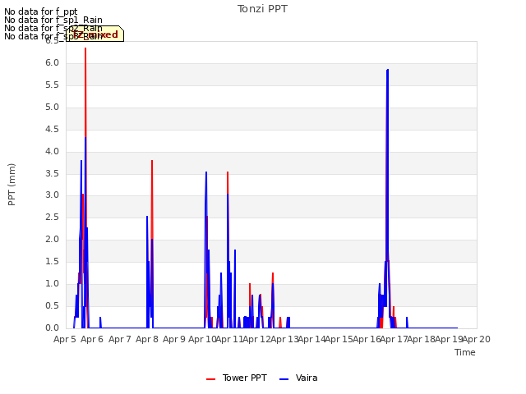Image resolution: width=526 pixels, height=394 pixels.
Task: Click the Tonzi PPT chart title
Action: [262, 9]
